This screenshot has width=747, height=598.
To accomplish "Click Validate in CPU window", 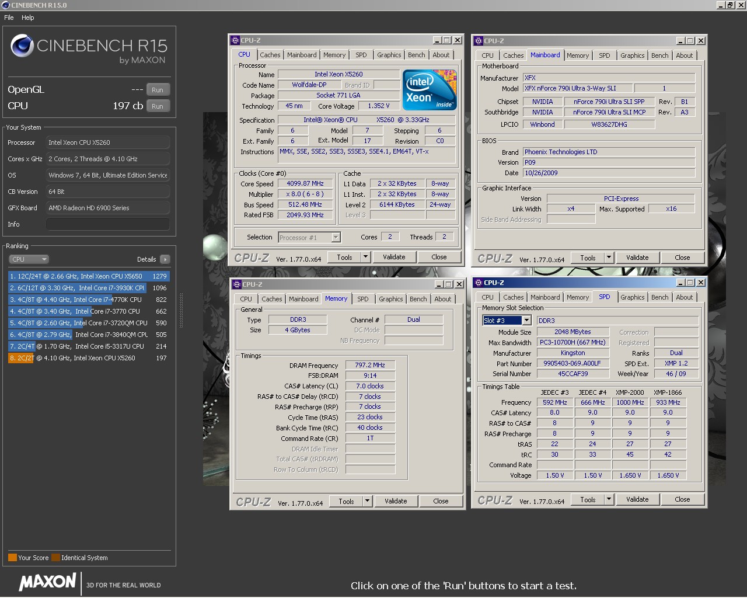I will (x=394, y=257).
